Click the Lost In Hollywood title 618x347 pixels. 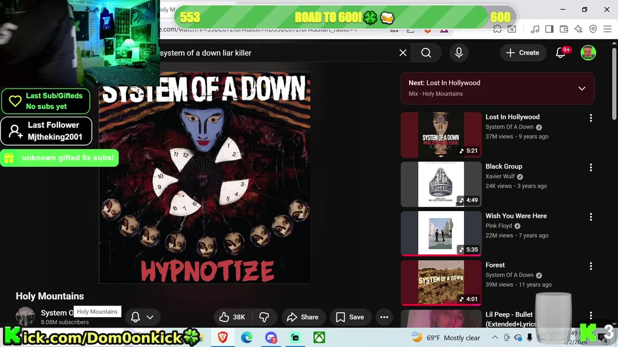pyautogui.click(x=512, y=117)
